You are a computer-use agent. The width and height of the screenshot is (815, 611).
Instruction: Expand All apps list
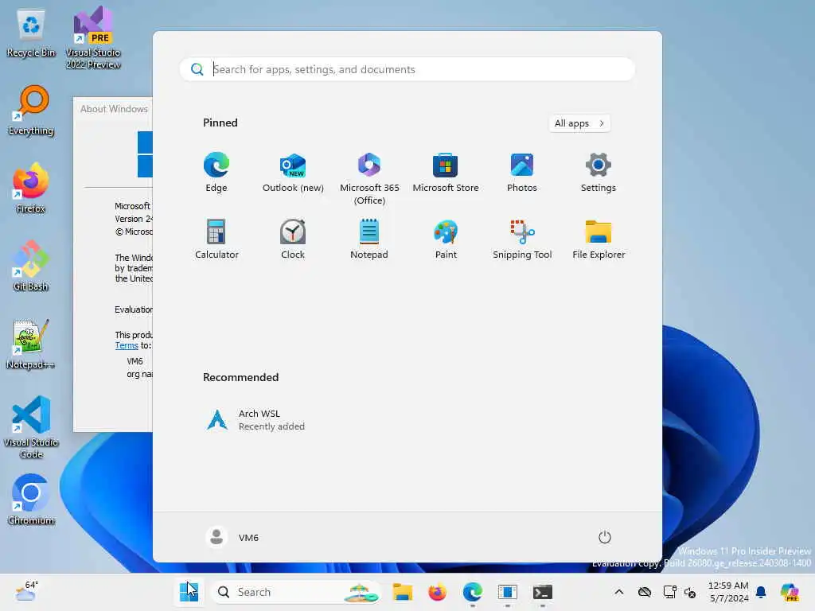[579, 123]
